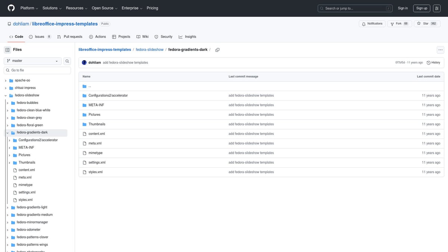448x252 pixels.
Task: Open the Resources dropdown menu
Action: (77, 8)
